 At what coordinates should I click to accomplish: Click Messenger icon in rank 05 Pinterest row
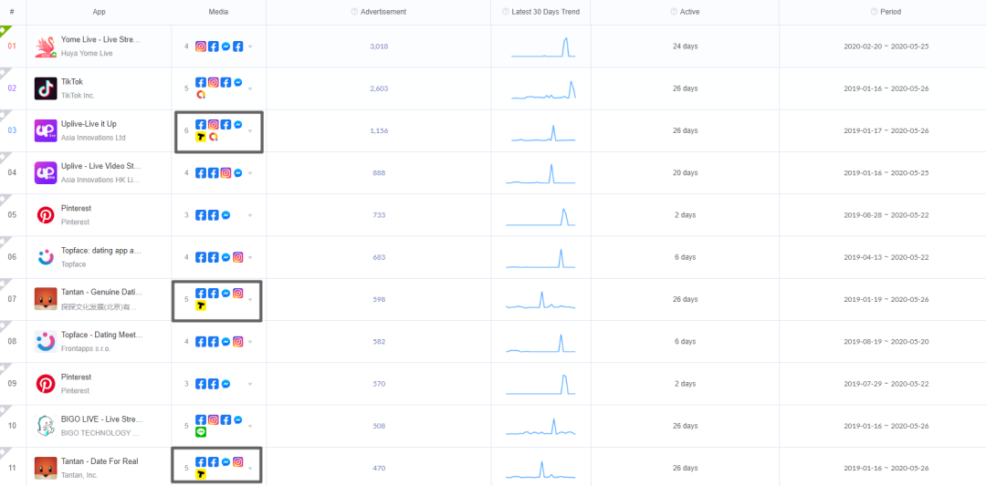(226, 215)
